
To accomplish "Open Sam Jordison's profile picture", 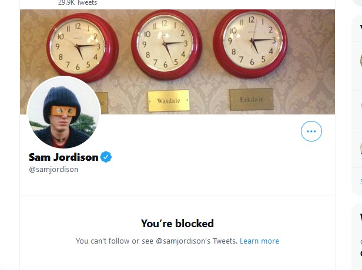I will coord(63,112).
